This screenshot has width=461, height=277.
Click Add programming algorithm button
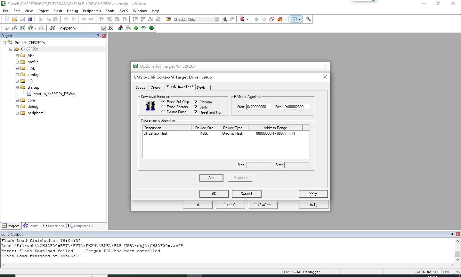click(x=211, y=178)
